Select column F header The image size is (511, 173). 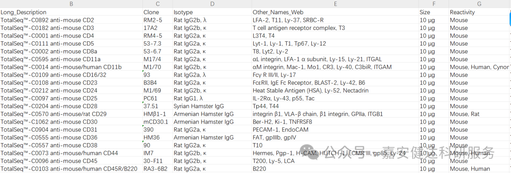tap(434, 4)
